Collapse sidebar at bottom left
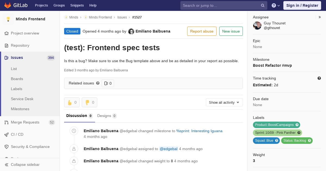 (x=25, y=164)
